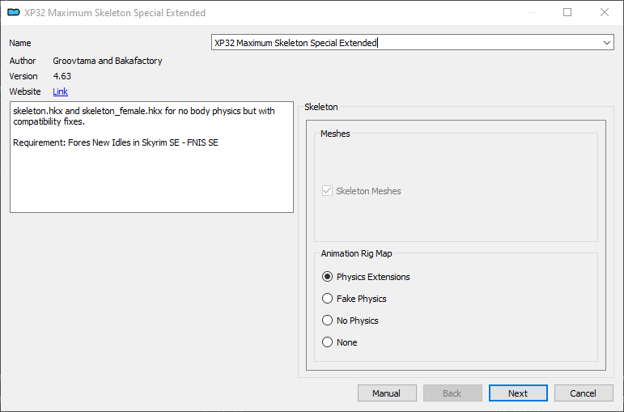The image size is (624, 412).
Task: Select Fake Physics radio option
Action: 354,299
